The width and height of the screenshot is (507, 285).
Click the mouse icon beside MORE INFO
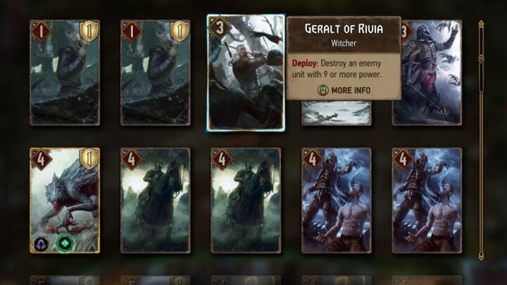coord(323,90)
